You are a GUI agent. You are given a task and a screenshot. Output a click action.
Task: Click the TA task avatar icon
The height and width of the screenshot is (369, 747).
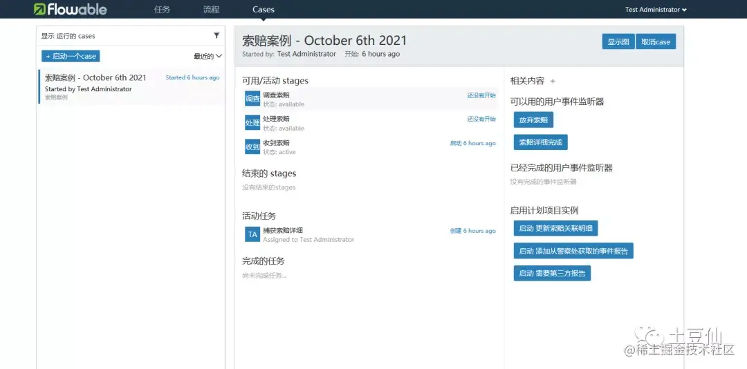[252, 234]
